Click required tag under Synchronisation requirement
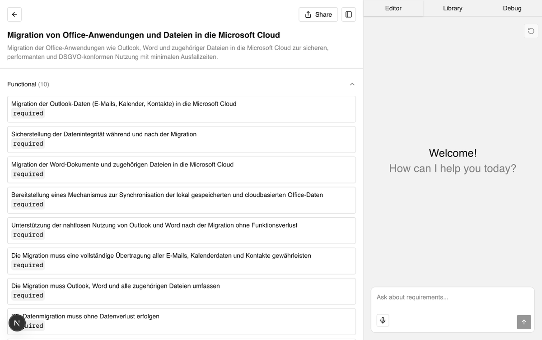The height and width of the screenshot is (340, 542). click(28, 205)
